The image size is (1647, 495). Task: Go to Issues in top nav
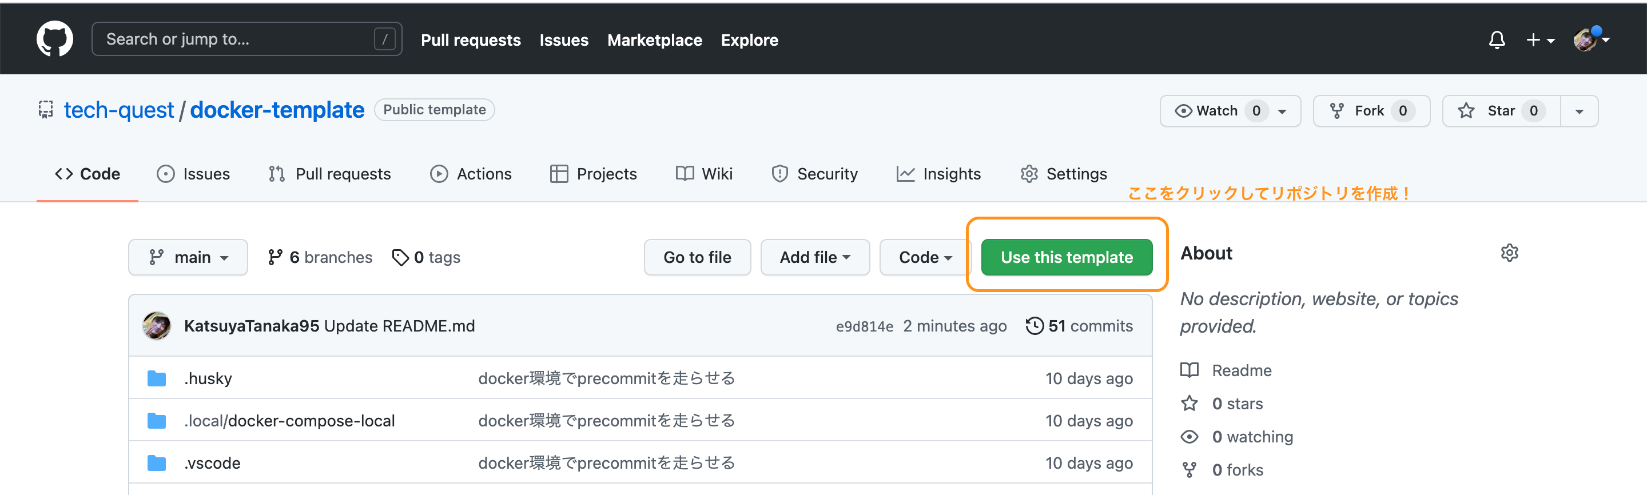563,39
